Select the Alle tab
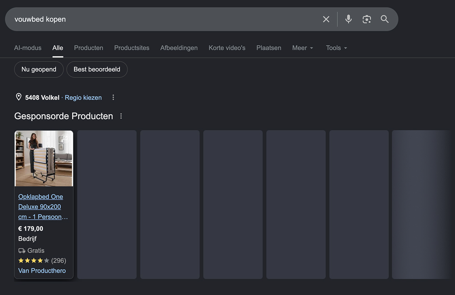The width and height of the screenshot is (455, 295). click(x=58, y=48)
